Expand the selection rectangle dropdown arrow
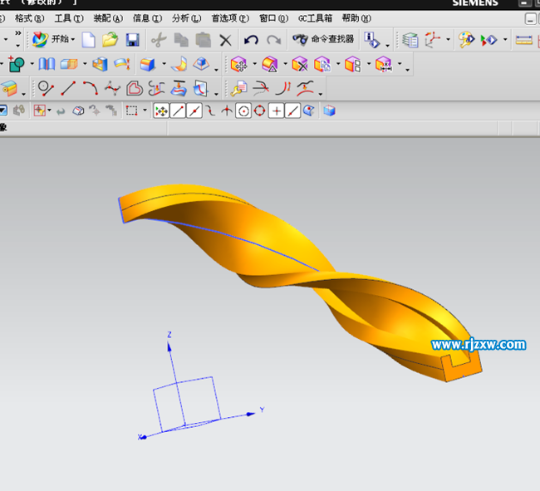540x491 pixels. 145,110
